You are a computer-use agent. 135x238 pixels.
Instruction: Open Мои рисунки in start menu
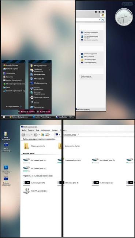pyautogui.click(x=37, y=74)
